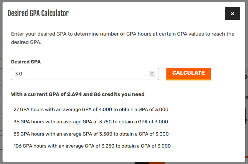Click the Desired GPA Calculator title bar
Image resolution: width=248 pixels, height=164 pixels.
pyautogui.click(x=38, y=13)
